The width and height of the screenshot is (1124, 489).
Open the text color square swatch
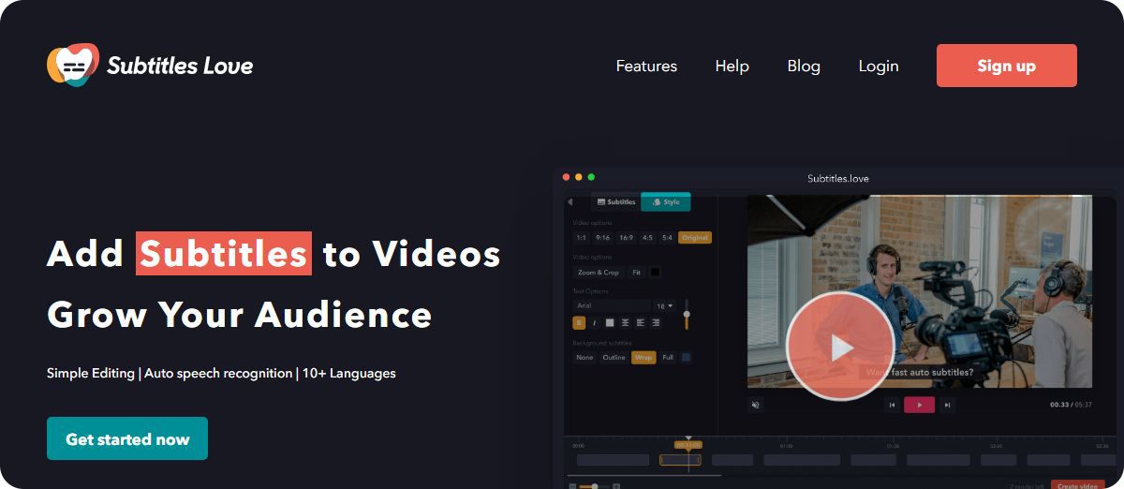click(x=610, y=323)
